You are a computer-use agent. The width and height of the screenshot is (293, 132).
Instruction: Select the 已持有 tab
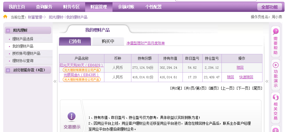pos(75,41)
